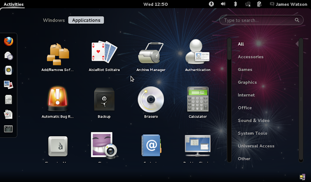Open AisleRiot Solitaire game
311x182 pixels.
tap(104, 52)
